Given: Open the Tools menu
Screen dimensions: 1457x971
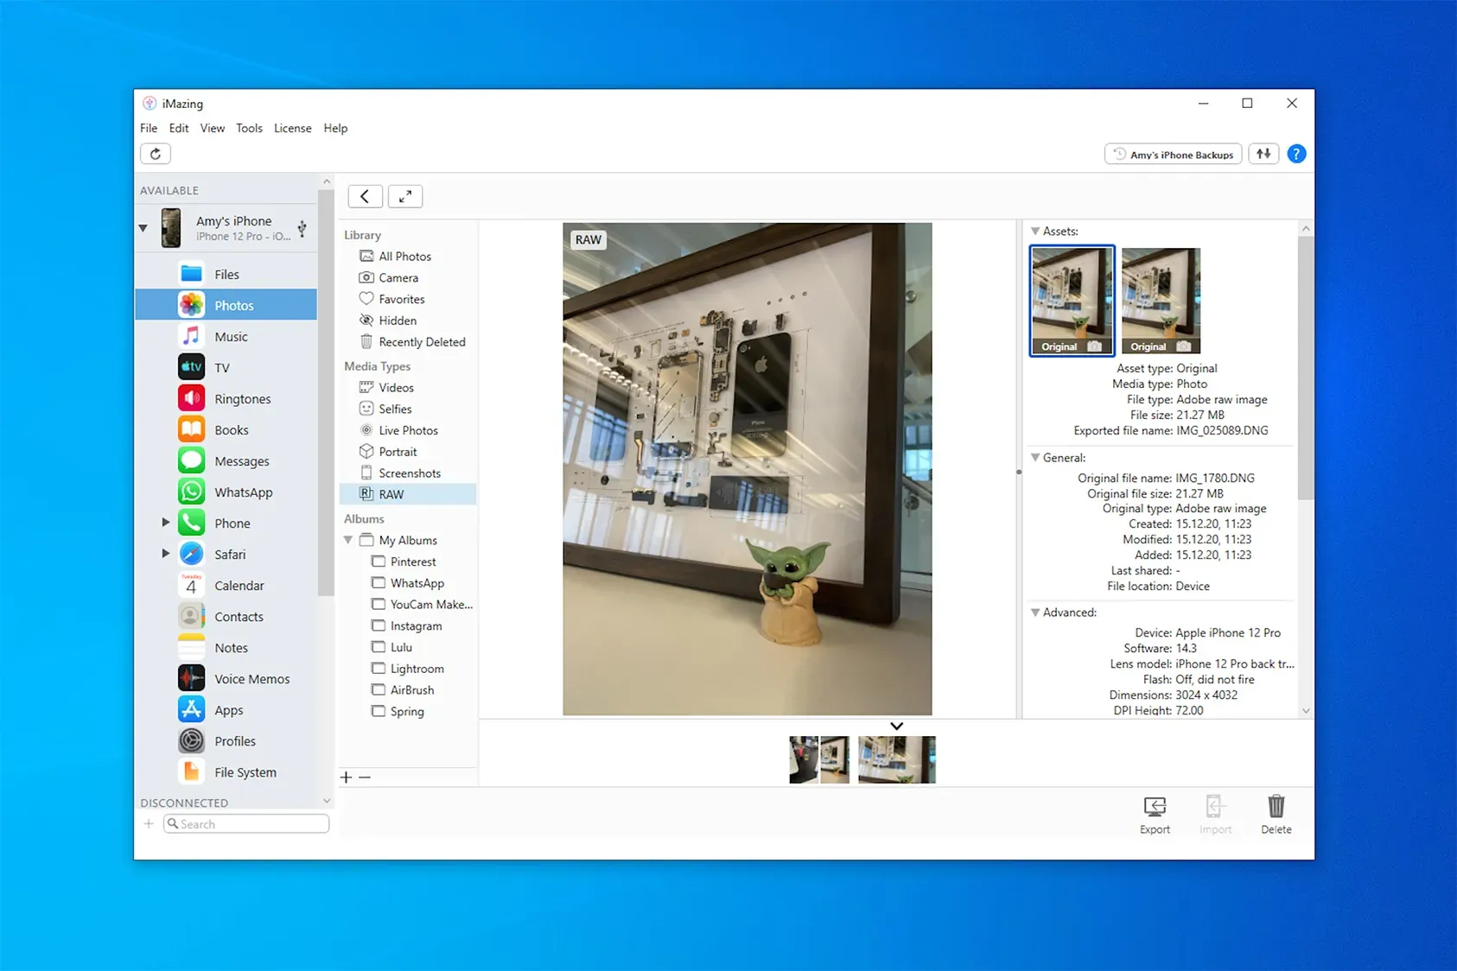Looking at the screenshot, I should click(x=249, y=128).
